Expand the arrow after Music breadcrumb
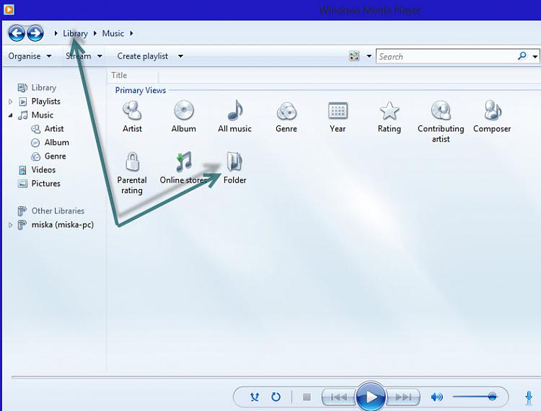 pos(131,33)
